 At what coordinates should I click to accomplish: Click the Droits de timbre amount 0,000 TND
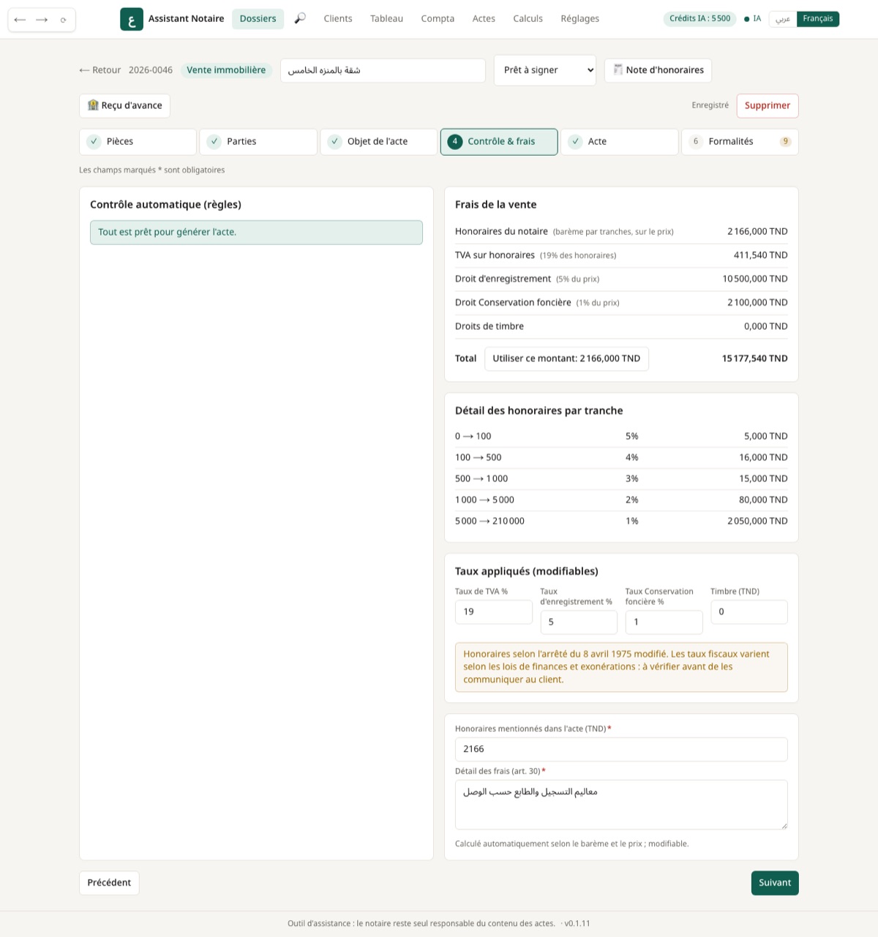766,326
